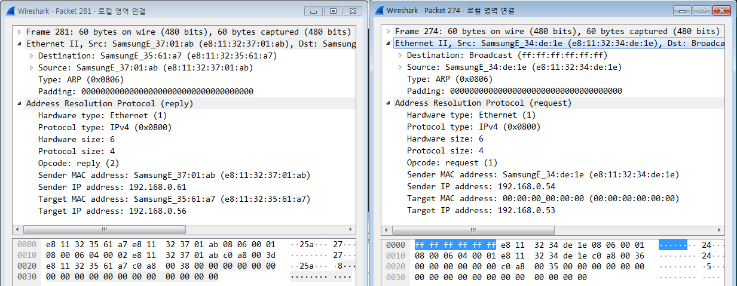
Task: Click the left scroll arrow in Packet 281 tree
Action: click(x=17, y=229)
